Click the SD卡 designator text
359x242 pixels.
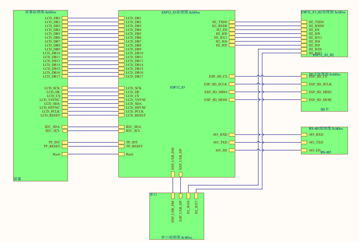click(x=325, y=109)
